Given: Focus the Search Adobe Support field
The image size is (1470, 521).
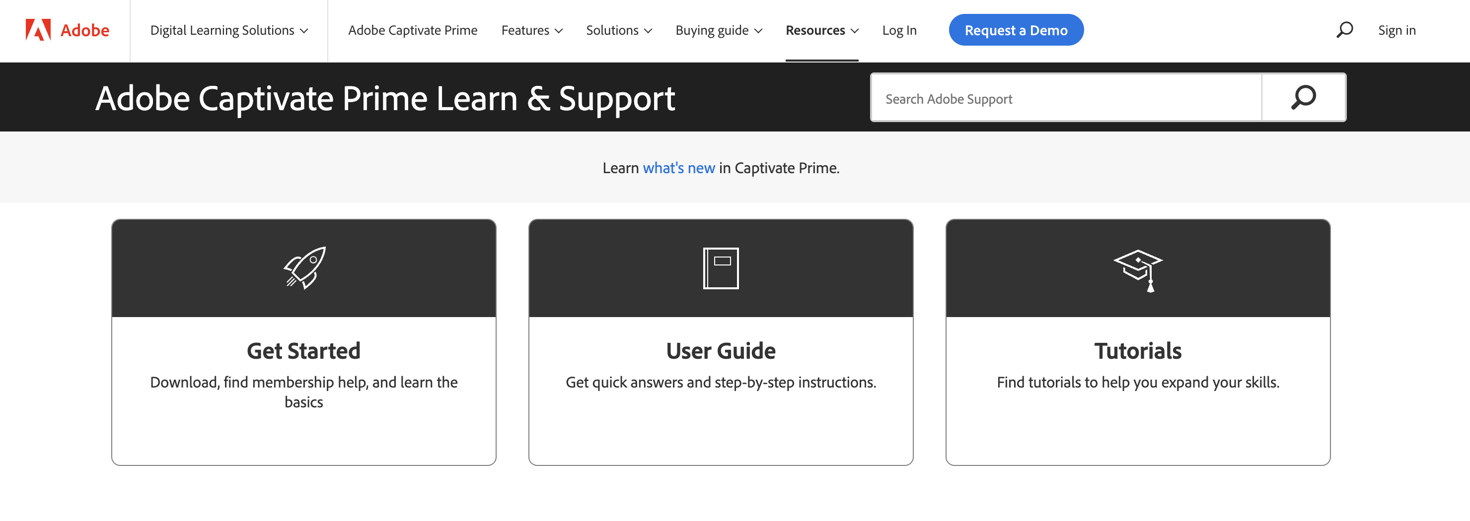Looking at the screenshot, I should point(1066,97).
